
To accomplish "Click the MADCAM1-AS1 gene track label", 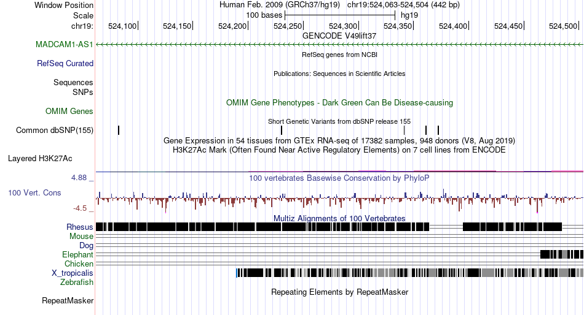I will 64,45.
